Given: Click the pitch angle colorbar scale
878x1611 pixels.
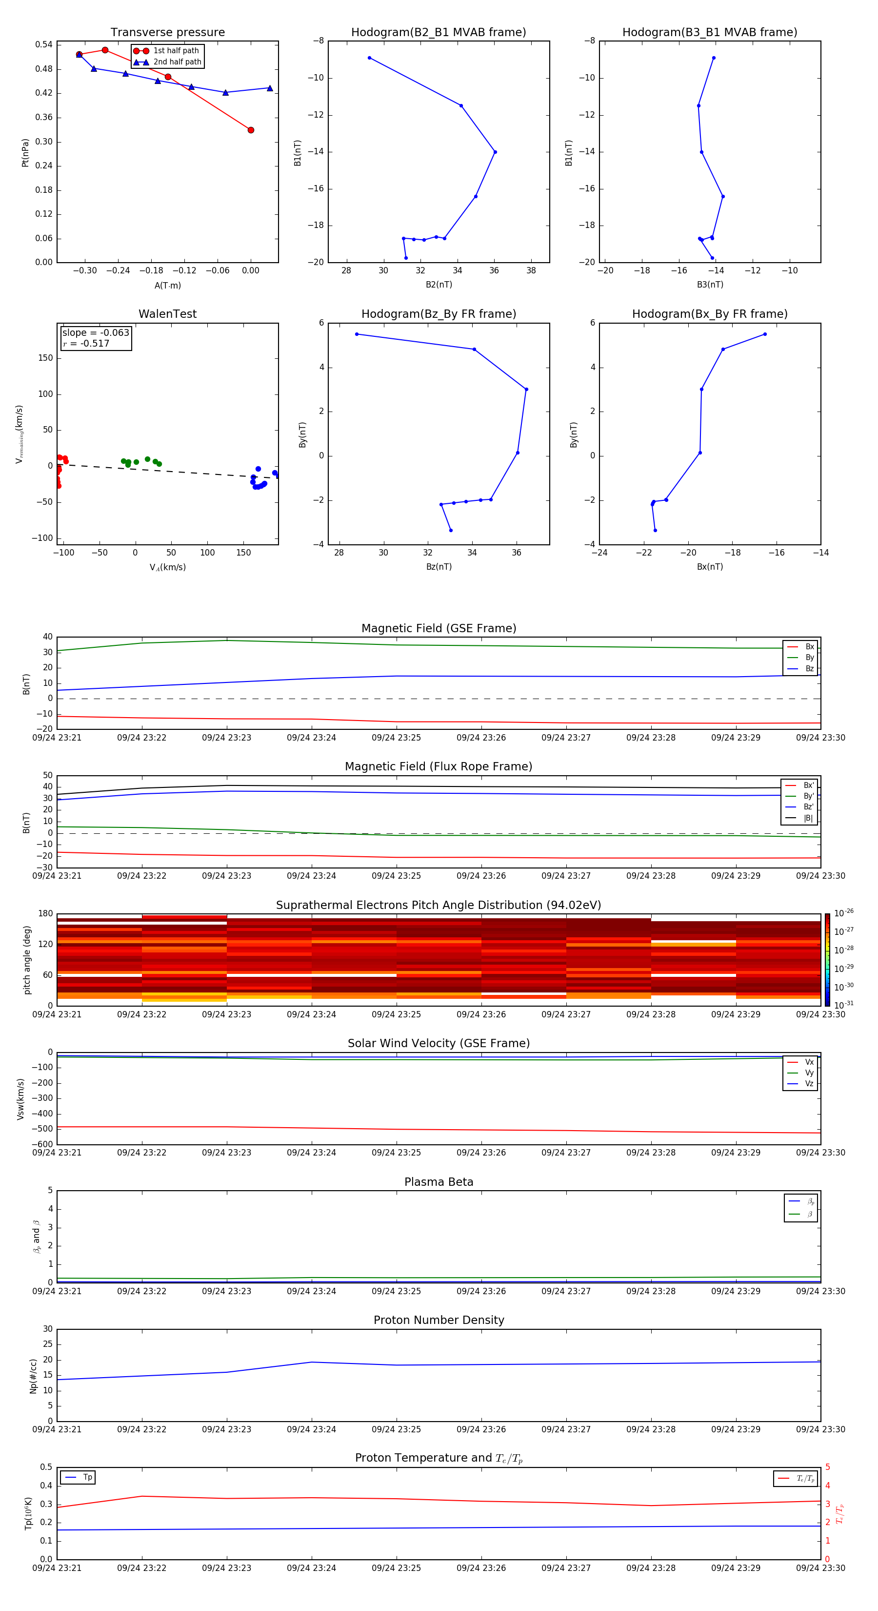Looking at the screenshot, I should tap(827, 960).
